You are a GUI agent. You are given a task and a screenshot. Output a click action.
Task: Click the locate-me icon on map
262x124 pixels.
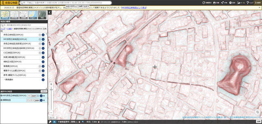pyautogui.click(x=257, y=112)
